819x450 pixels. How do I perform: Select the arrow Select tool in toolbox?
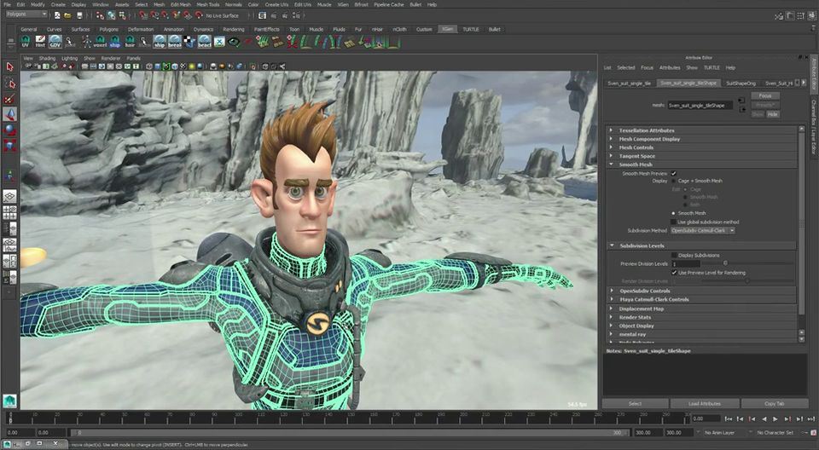point(9,66)
